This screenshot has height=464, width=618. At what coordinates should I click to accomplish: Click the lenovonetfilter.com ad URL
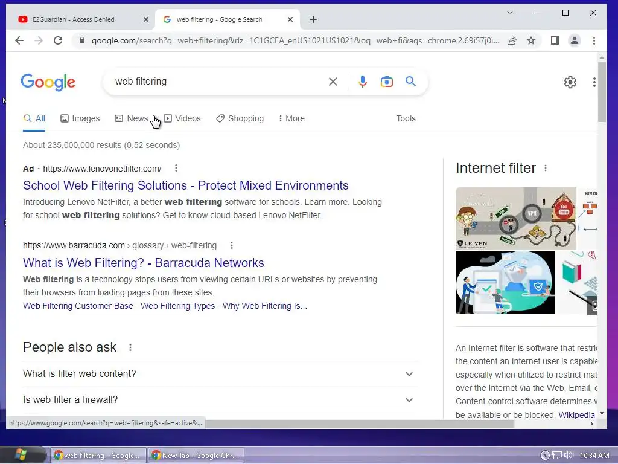click(x=102, y=169)
